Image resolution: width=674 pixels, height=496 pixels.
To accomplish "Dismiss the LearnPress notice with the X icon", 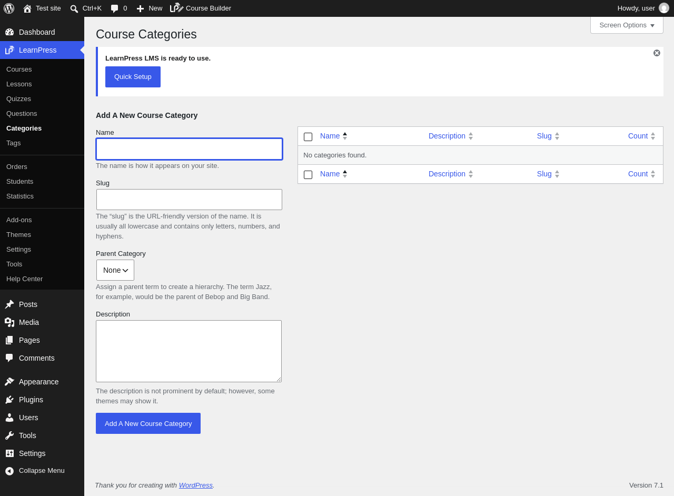I will coord(657,53).
